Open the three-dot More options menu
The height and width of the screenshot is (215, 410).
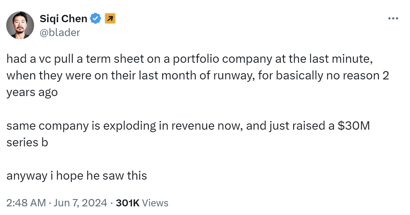pyautogui.click(x=393, y=19)
